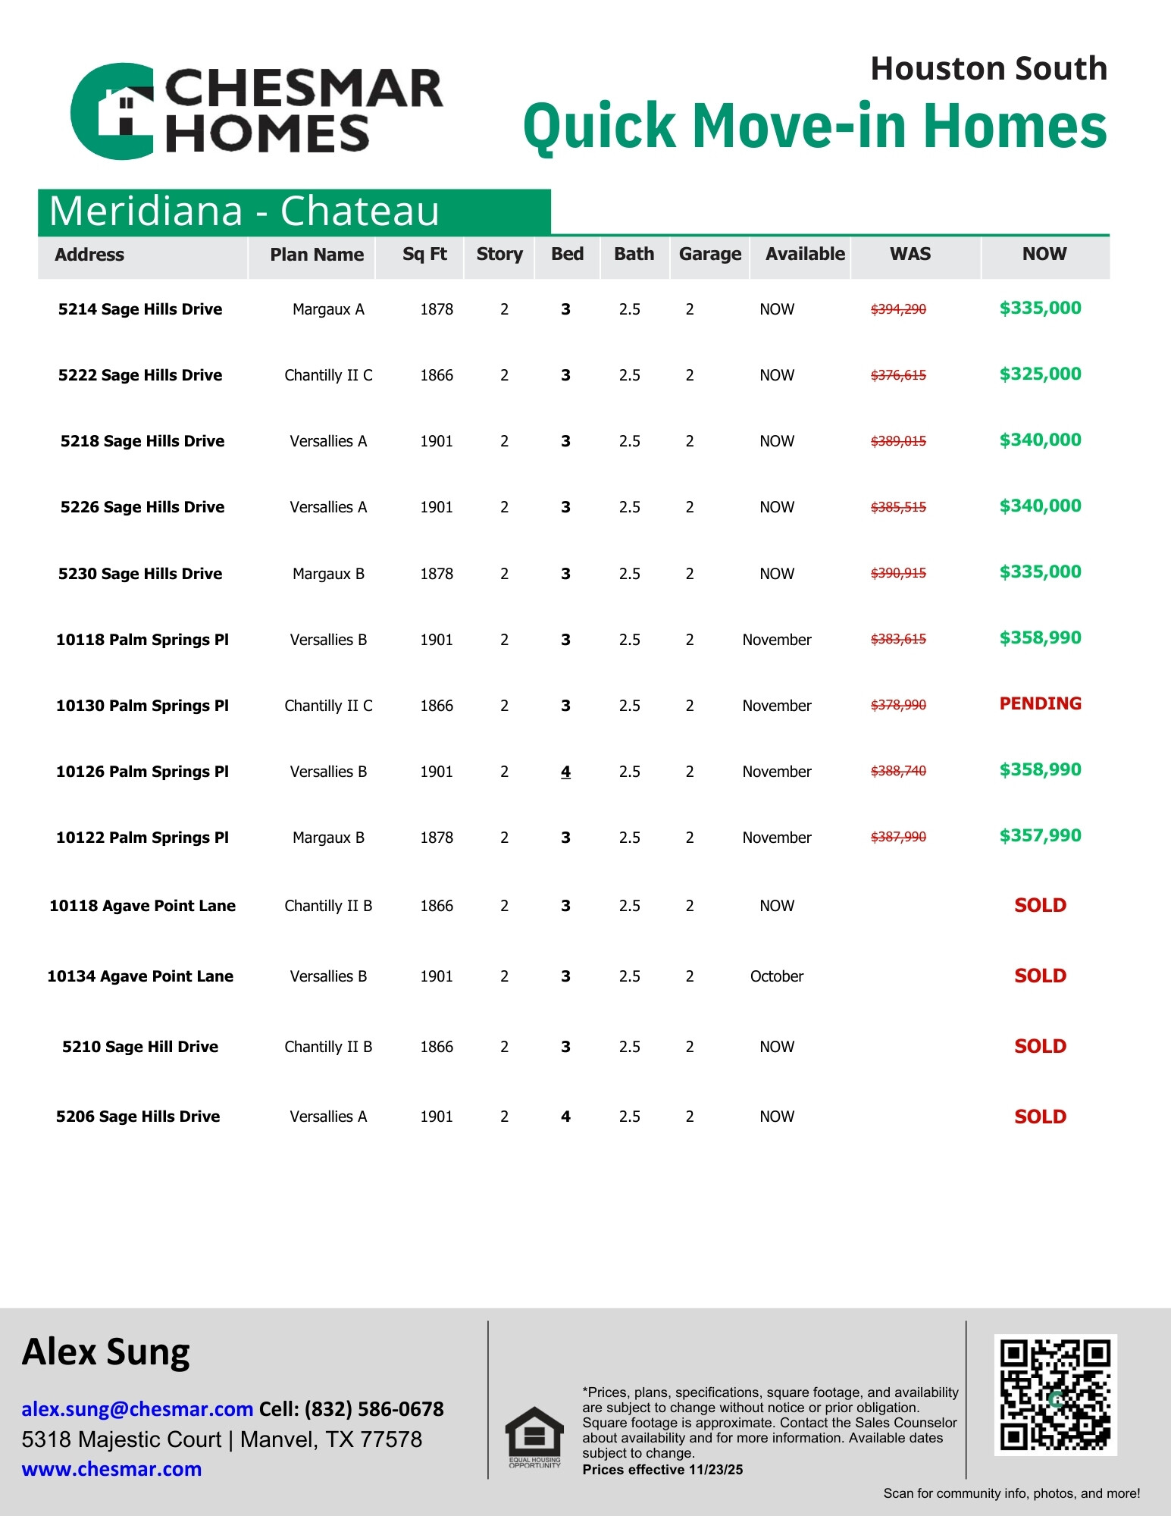Image resolution: width=1171 pixels, height=1516 pixels.
Task: Click the Sq Ft column header
Action: [424, 255]
